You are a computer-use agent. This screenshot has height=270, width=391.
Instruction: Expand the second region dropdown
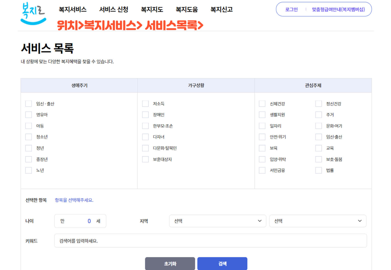point(318,221)
